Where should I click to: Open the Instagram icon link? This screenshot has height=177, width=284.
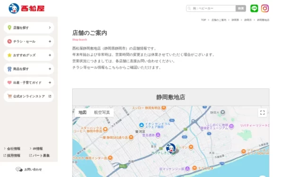[265, 8]
